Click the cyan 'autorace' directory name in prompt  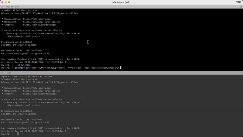20,68
